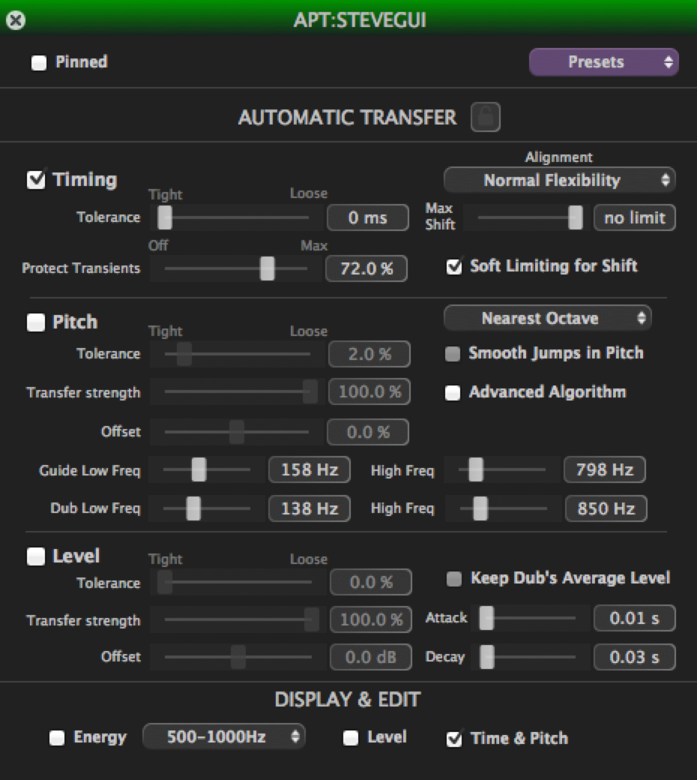Open the Nearest Octave dropdown

(548, 318)
